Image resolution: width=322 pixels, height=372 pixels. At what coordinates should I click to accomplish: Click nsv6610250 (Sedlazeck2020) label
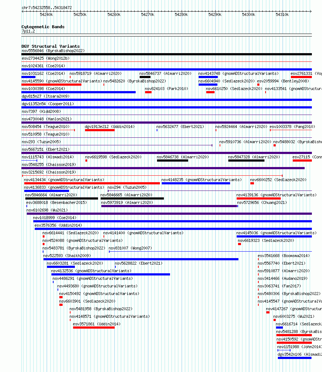click(x=234, y=89)
